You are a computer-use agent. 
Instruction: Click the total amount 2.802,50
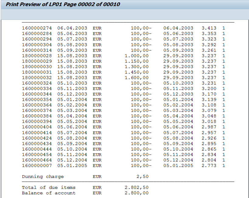point(136,187)
